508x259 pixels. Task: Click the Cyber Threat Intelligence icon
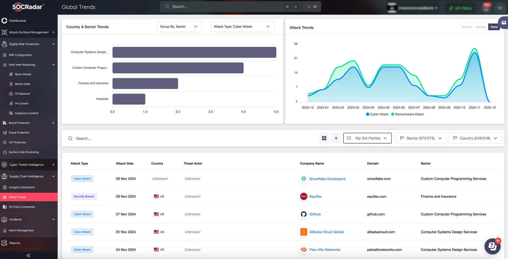click(x=4, y=165)
